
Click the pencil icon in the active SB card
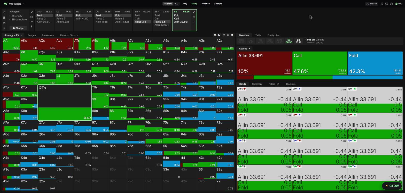coord(194,12)
